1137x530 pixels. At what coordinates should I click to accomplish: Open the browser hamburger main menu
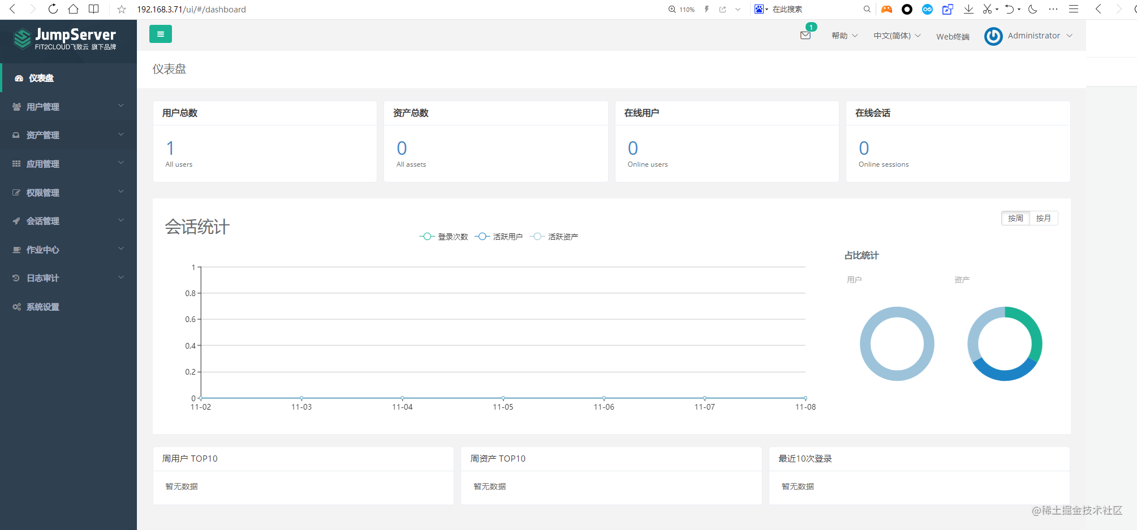coord(1074,9)
